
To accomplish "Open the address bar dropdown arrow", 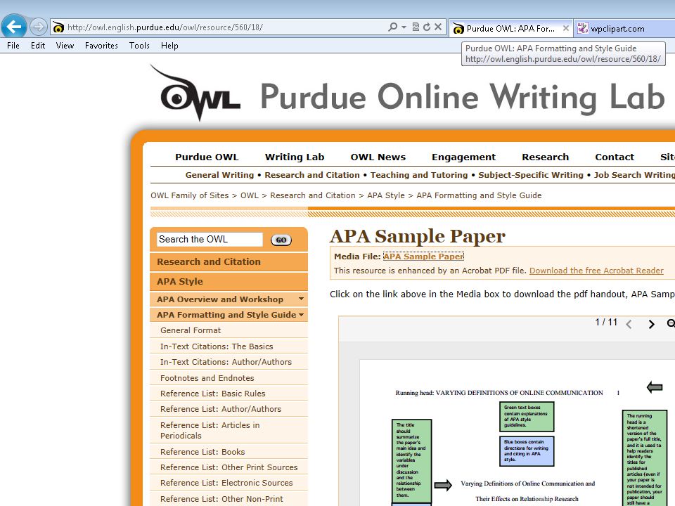I will [x=404, y=27].
